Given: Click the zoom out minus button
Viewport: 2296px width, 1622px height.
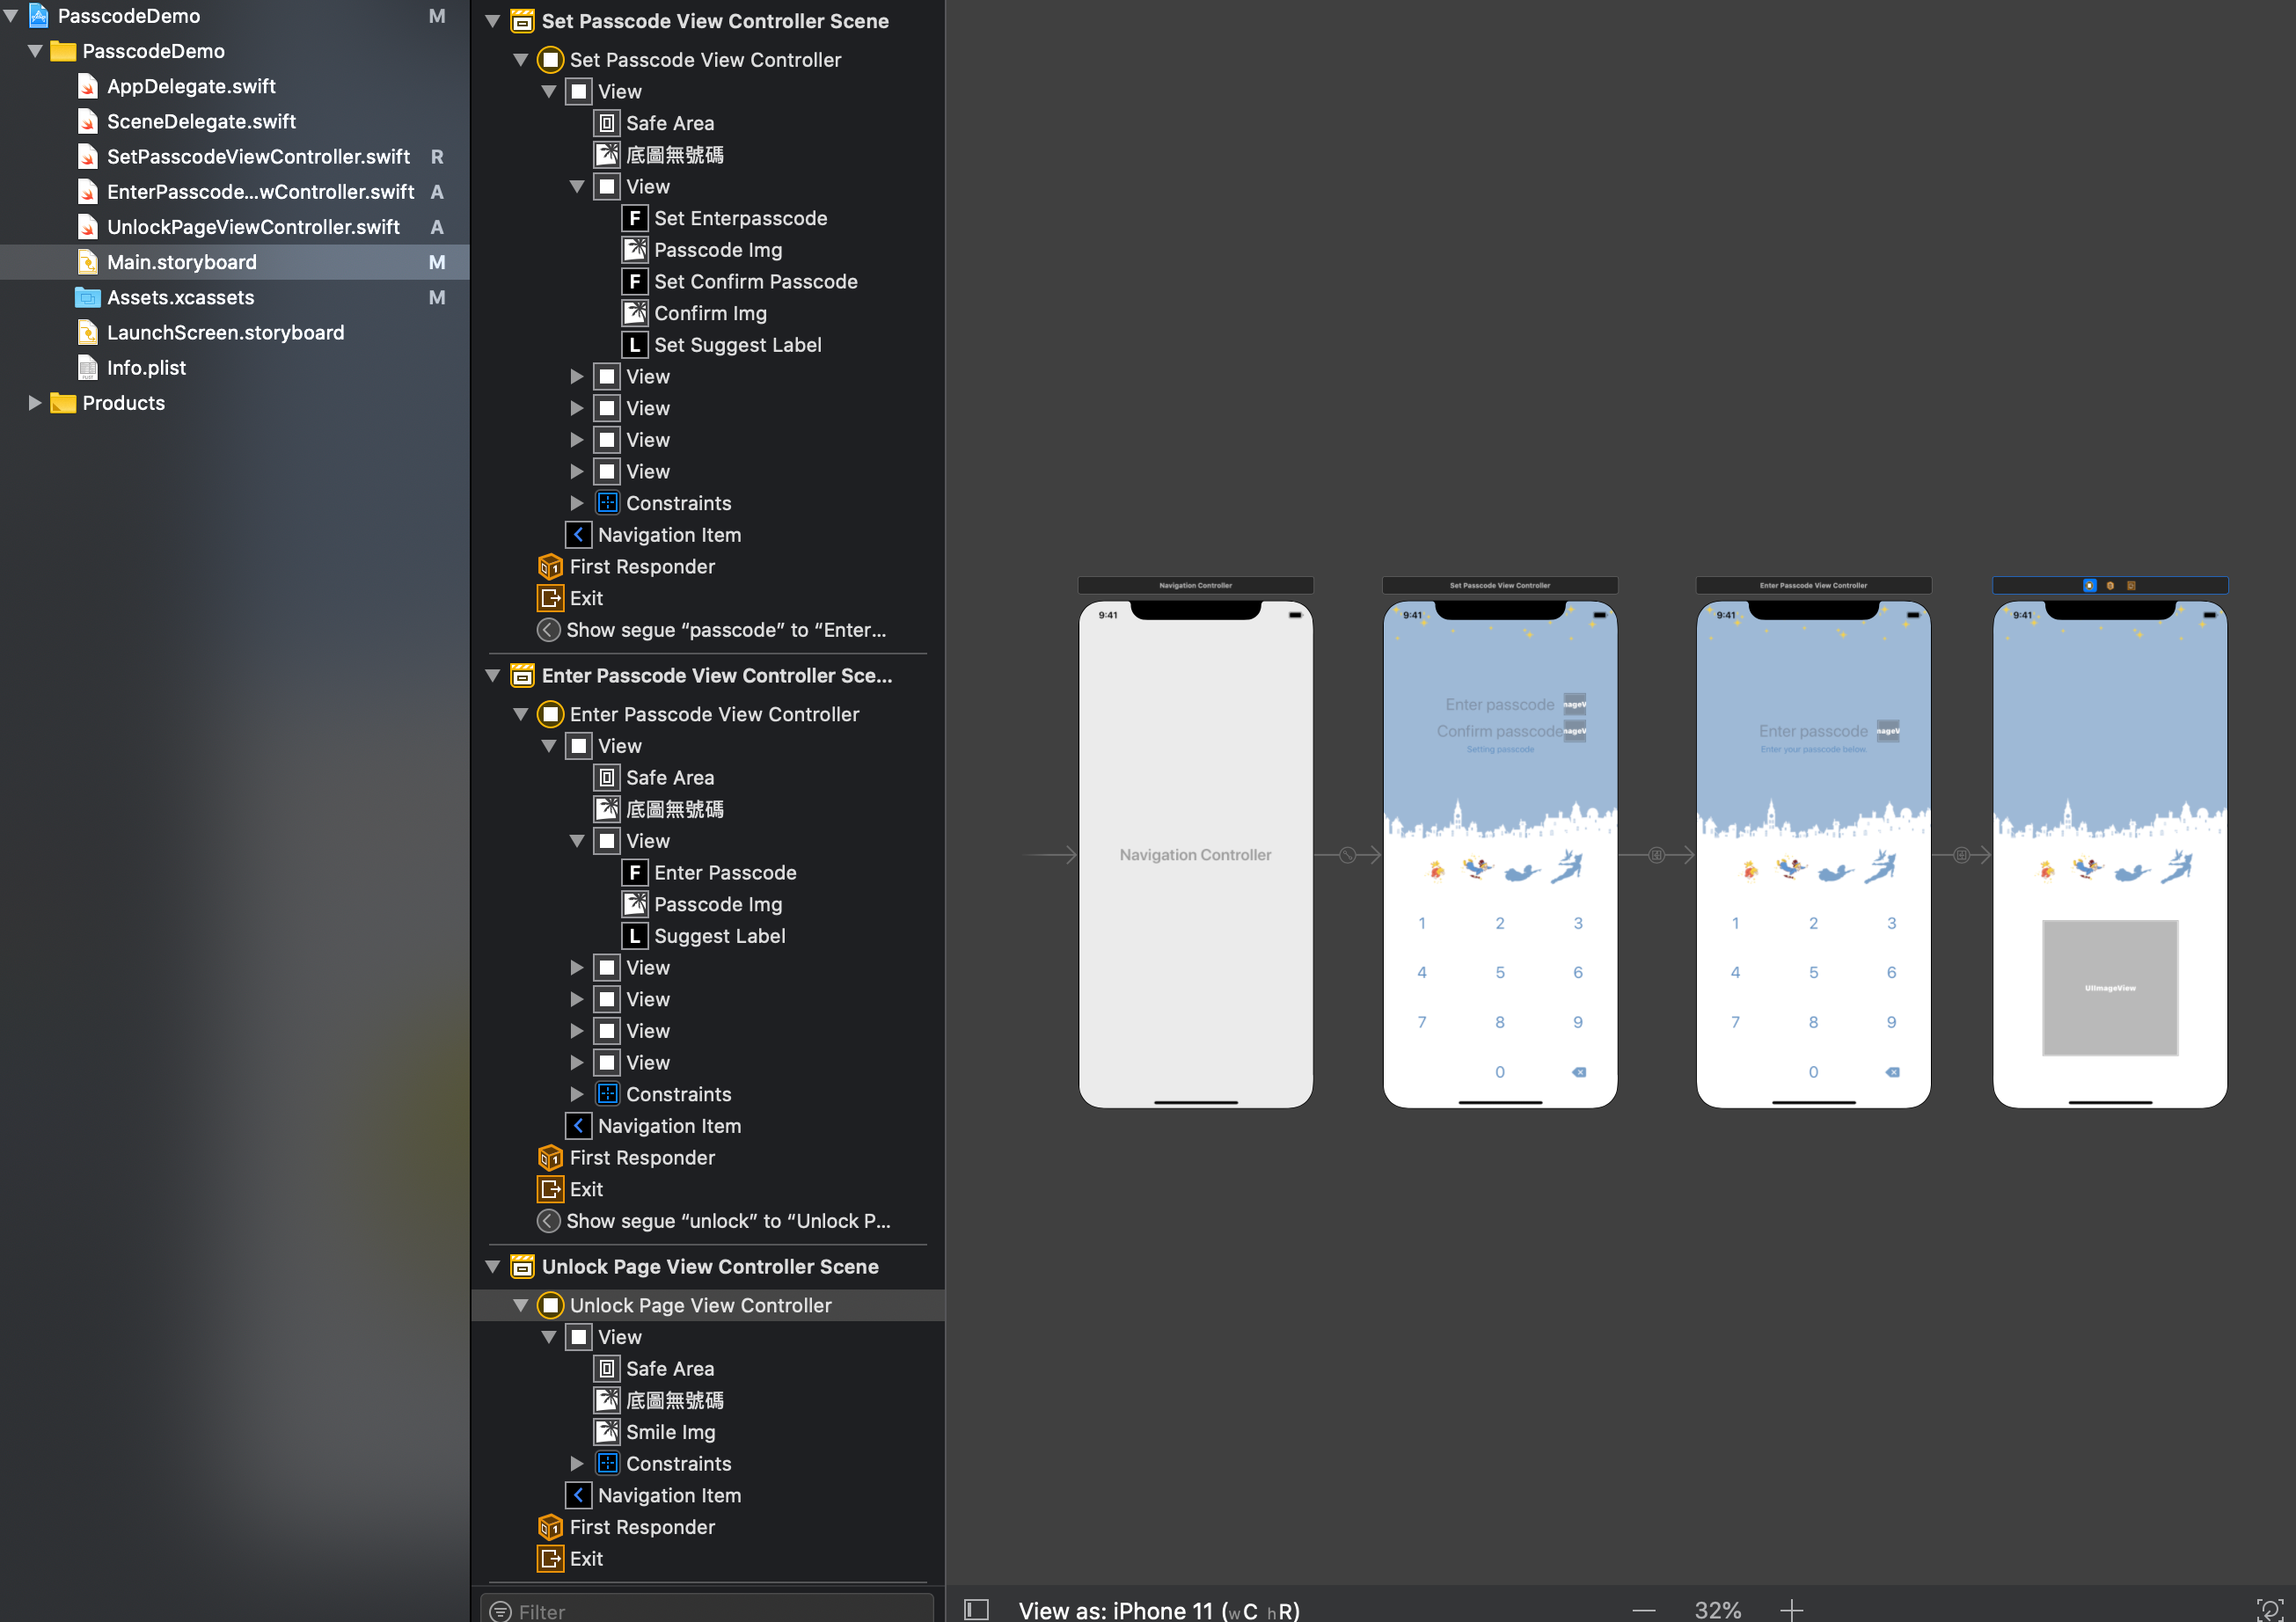Looking at the screenshot, I should tap(1643, 1609).
